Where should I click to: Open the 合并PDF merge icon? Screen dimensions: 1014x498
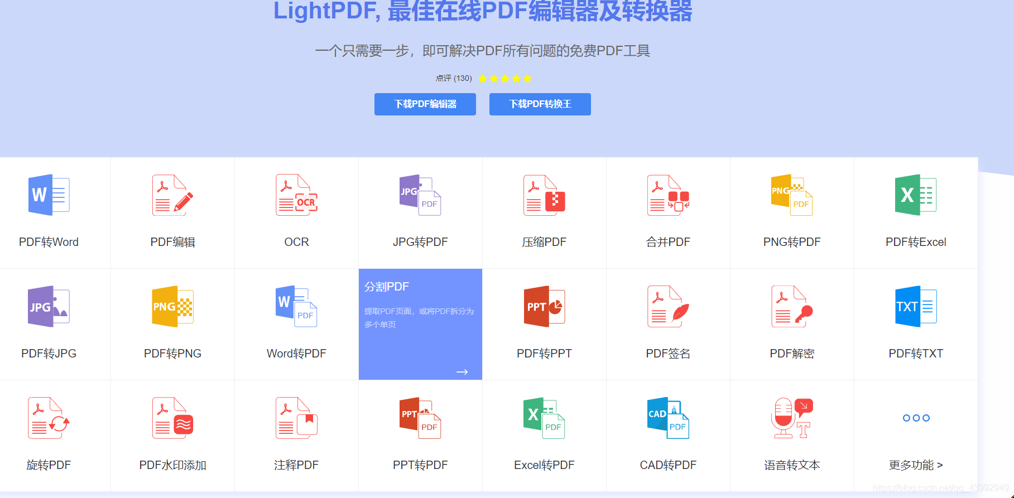pos(668,195)
